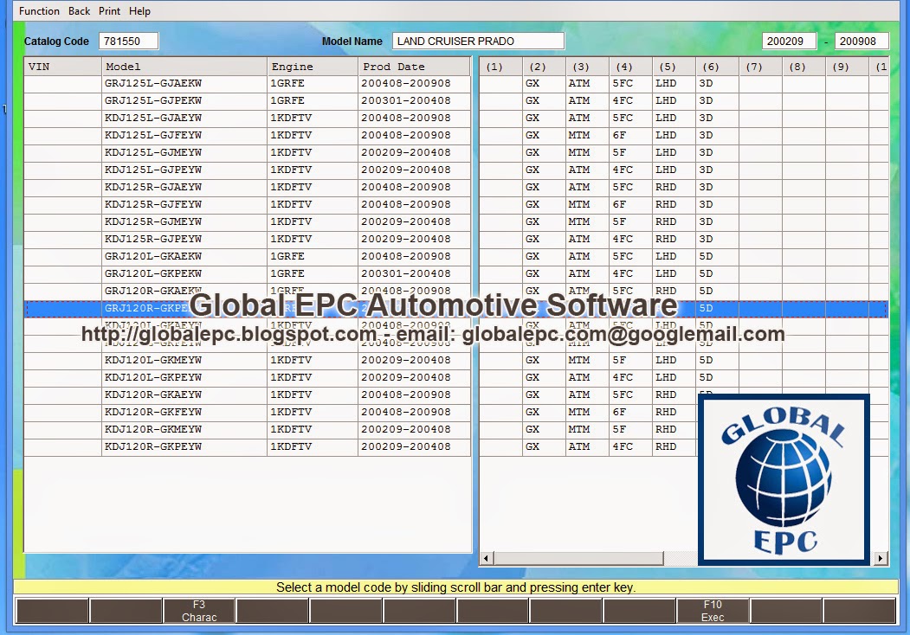Click the Model column header
Image resolution: width=910 pixels, height=635 pixels.
click(x=184, y=66)
